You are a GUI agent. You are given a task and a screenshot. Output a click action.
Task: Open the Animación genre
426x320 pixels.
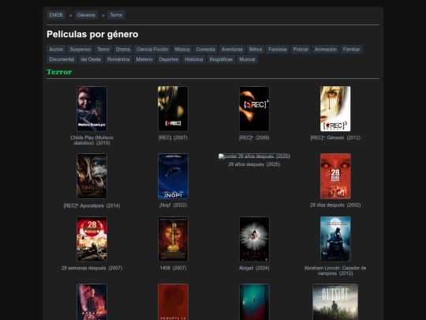click(x=326, y=49)
